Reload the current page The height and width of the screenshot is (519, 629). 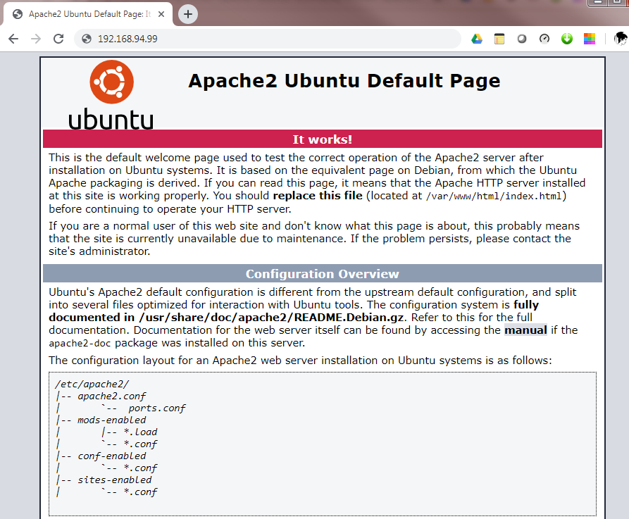58,39
